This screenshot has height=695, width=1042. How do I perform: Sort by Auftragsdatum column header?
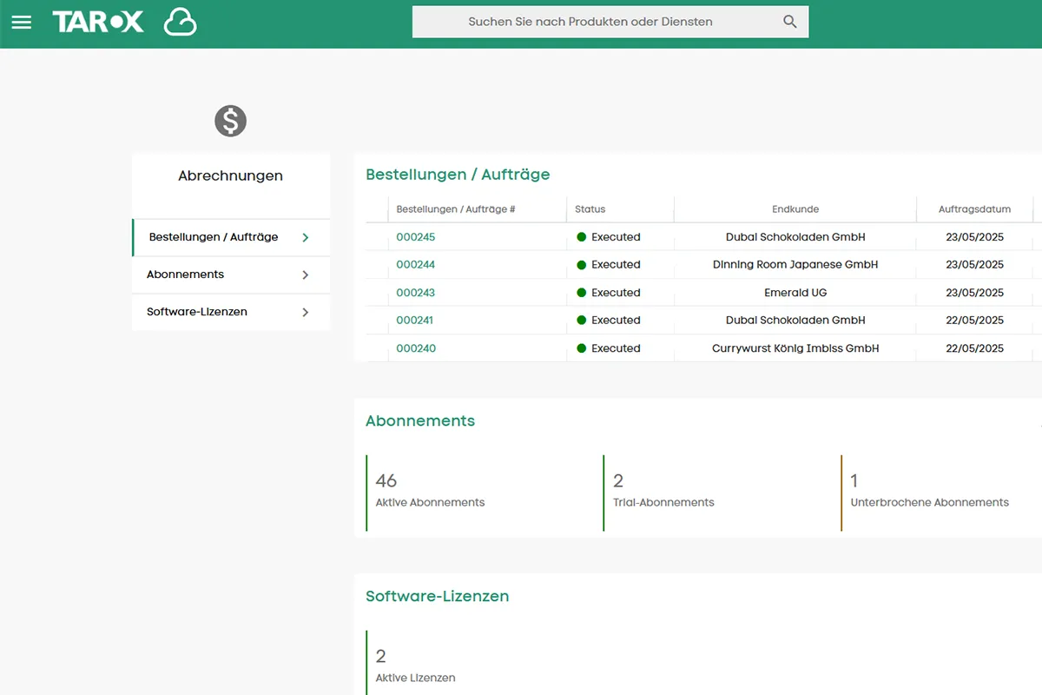point(974,209)
